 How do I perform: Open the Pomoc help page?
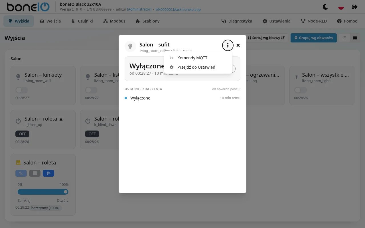pos(347,21)
